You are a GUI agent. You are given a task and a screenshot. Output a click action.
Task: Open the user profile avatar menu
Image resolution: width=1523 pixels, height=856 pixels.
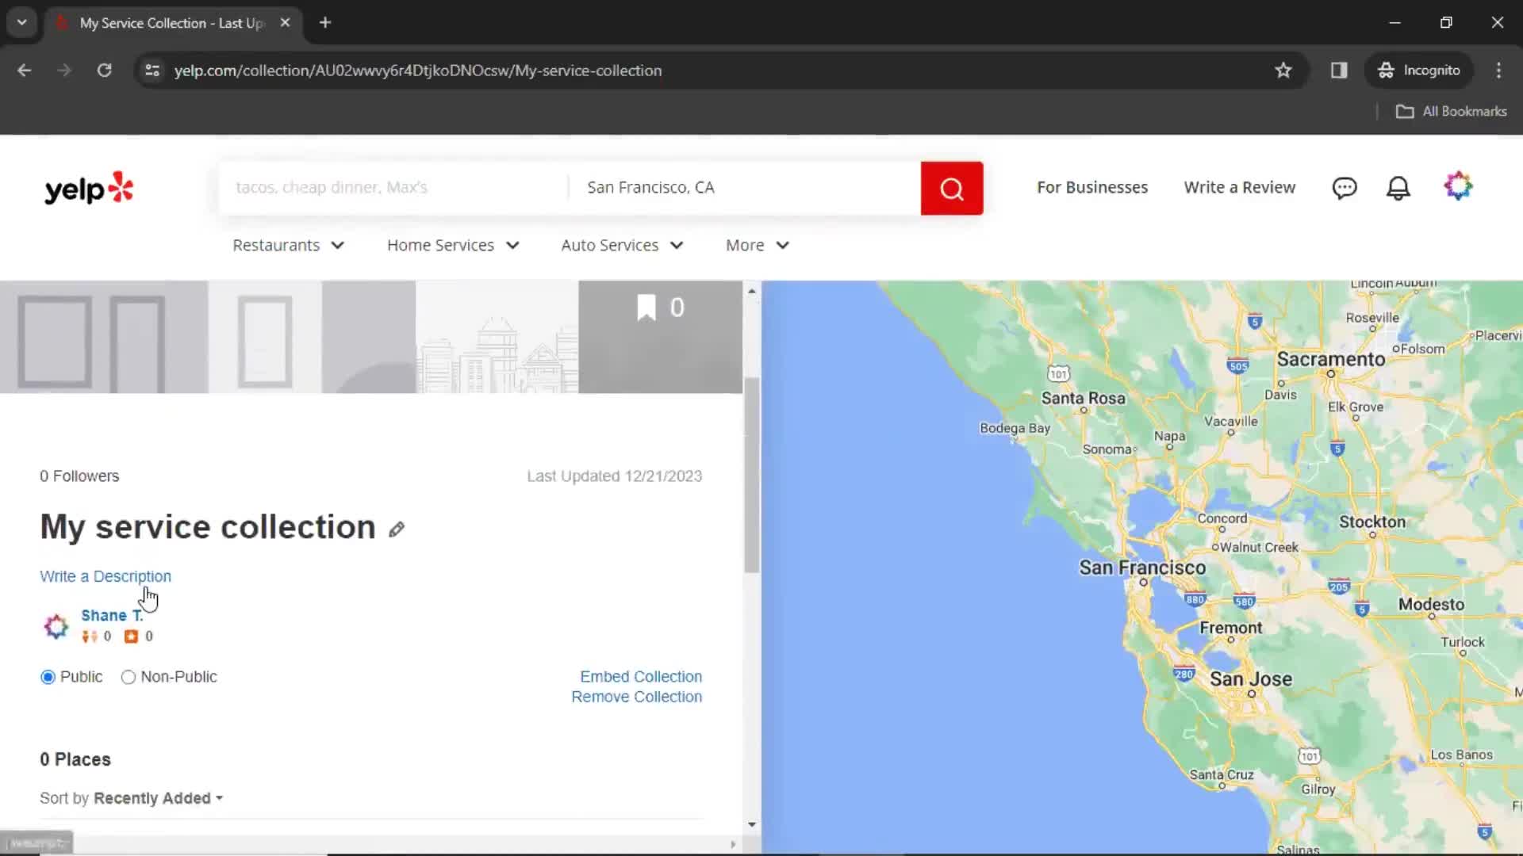pos(1458,186)
